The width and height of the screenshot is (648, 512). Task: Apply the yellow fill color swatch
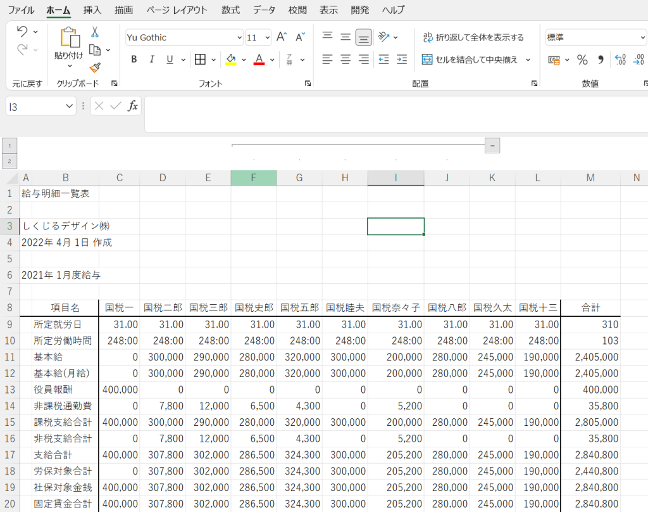tap(230, 60)
